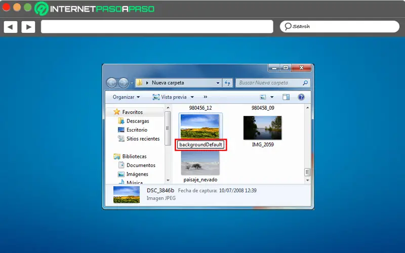Click the Bibliotecas icon

click(x=117, y=156)
